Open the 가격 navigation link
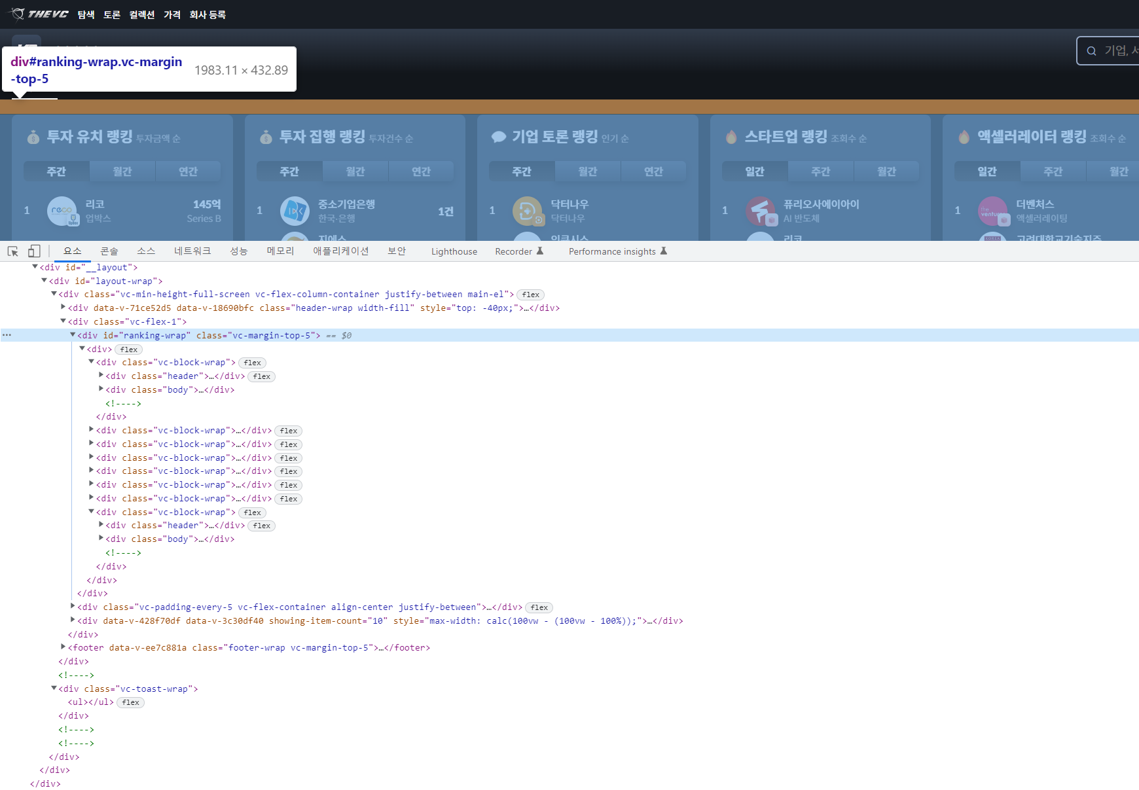1139x790 pixels. click(x=172, y=14)
